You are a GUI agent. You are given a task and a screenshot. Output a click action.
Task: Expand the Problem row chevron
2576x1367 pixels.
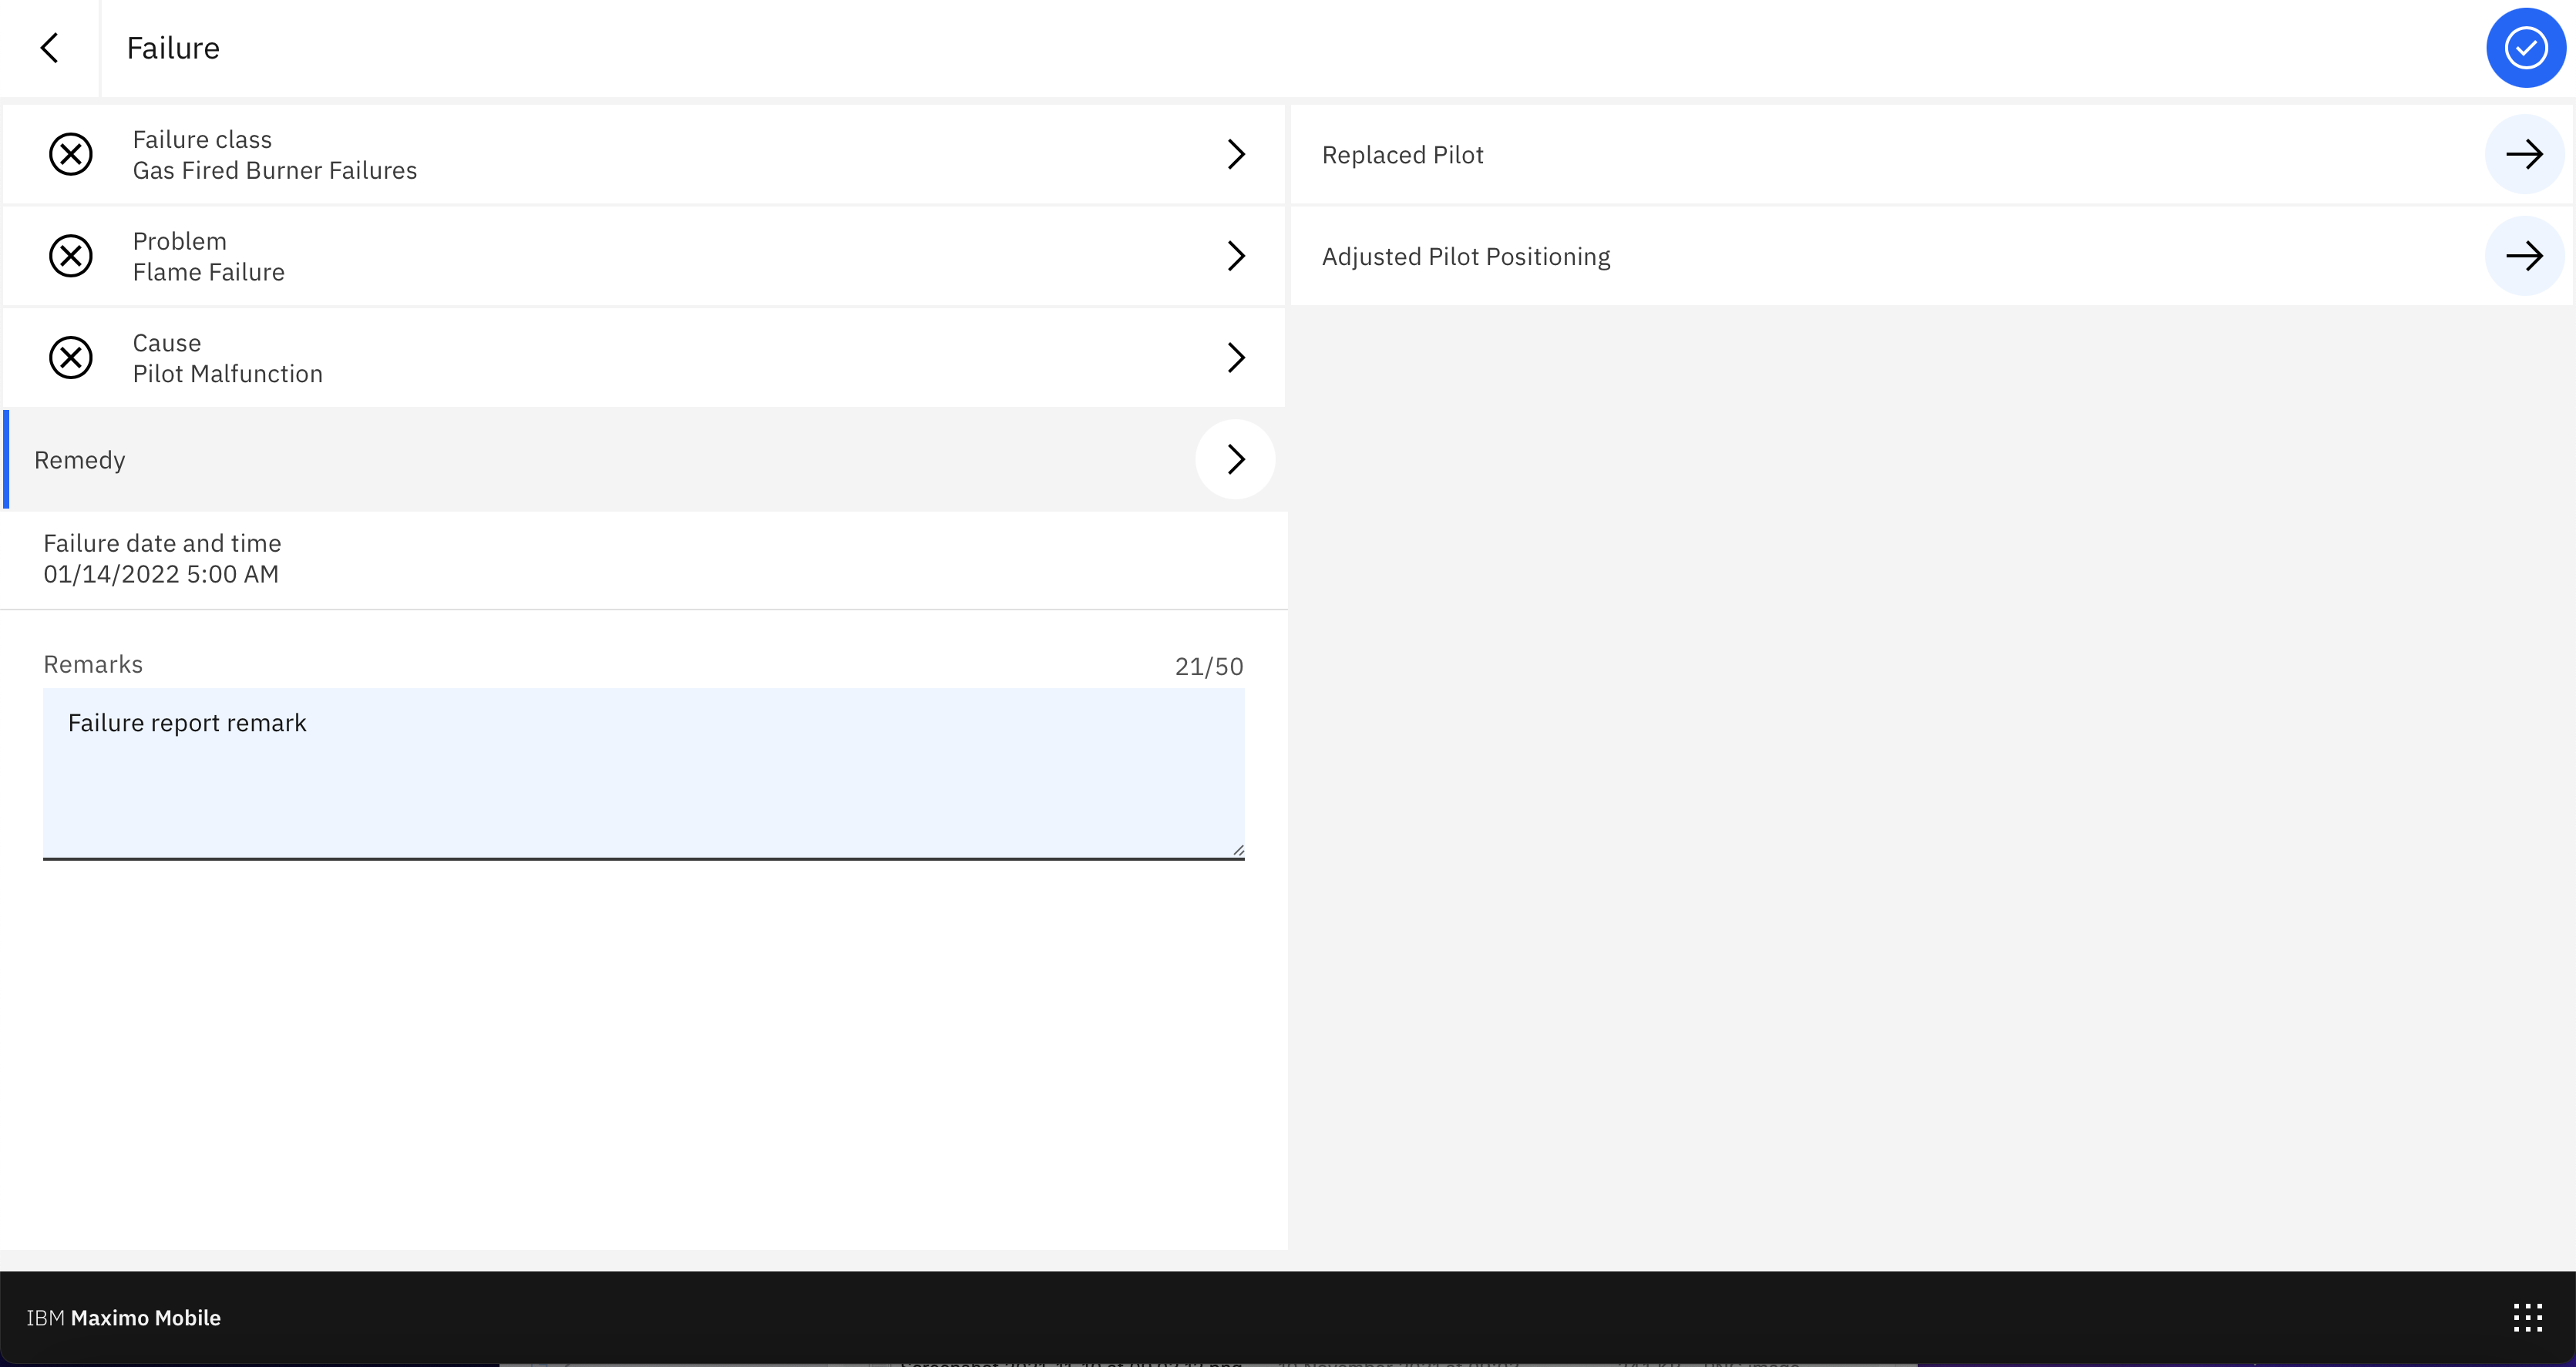[x=1236, y=256]
